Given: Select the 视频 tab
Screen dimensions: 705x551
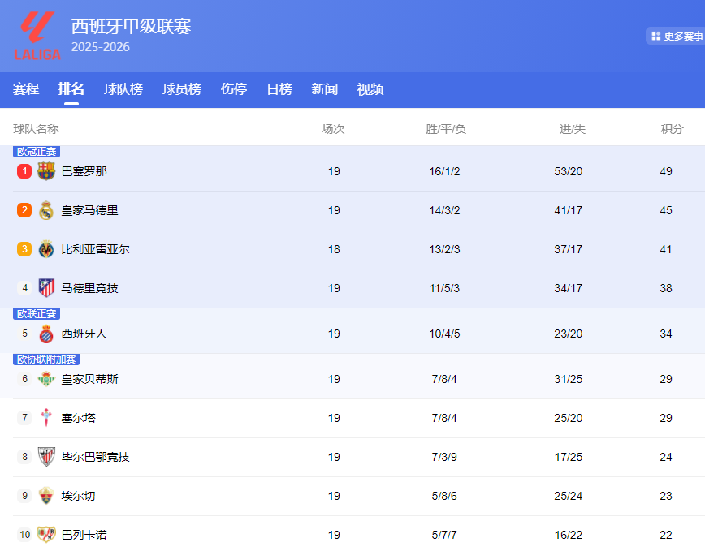Looking at the screenshot, I should tap(370, 89).
